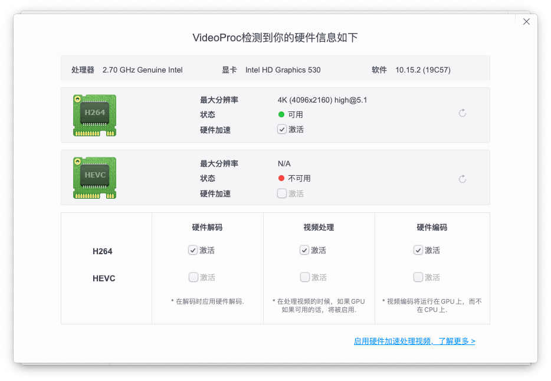
Task: Click the 不可用 status text
Action: click(x=299, y=178)
